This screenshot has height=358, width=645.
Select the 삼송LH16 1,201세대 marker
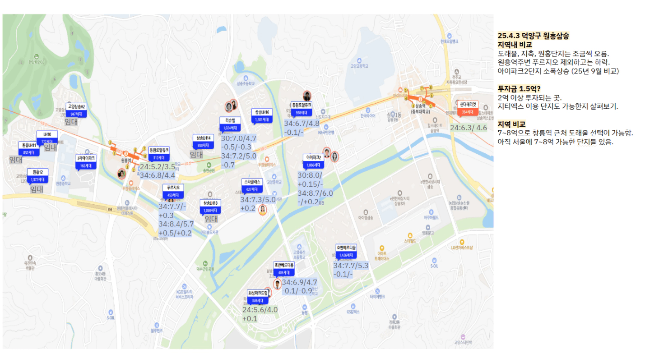pos(262,116)
